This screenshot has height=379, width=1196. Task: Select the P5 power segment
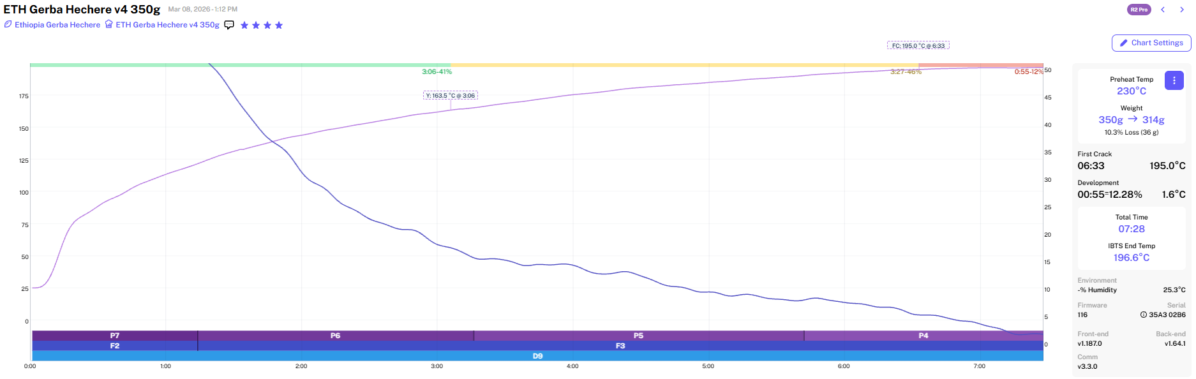tap(638, 336)
